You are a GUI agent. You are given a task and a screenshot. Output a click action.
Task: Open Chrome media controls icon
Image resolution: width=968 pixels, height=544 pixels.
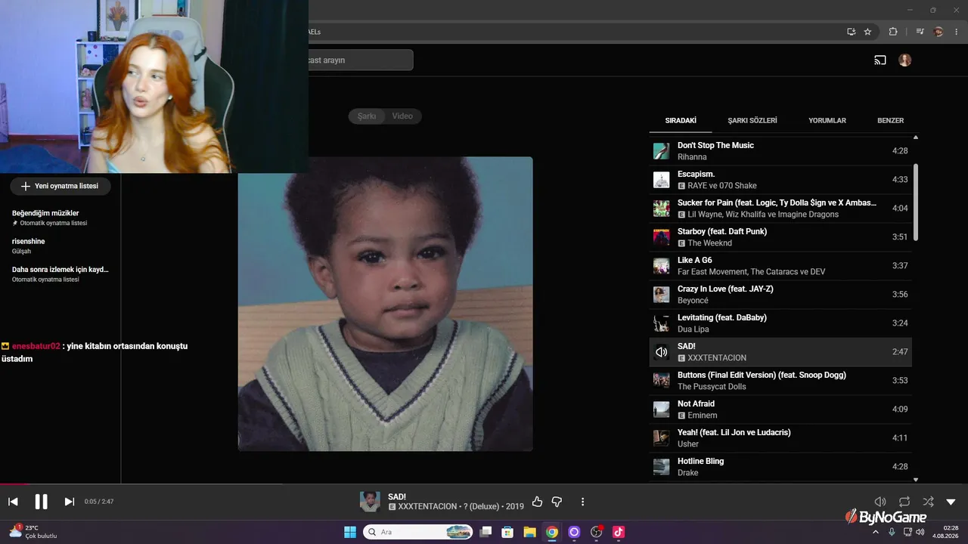(x=920, y=32)
